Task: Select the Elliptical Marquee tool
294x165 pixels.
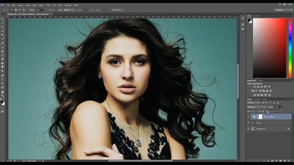Action: coord(2,23)
